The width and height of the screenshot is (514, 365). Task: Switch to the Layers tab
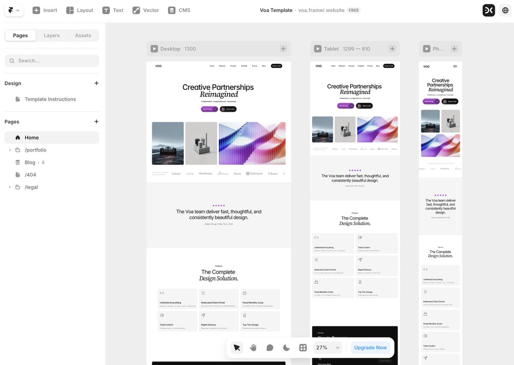pos(51,36)
